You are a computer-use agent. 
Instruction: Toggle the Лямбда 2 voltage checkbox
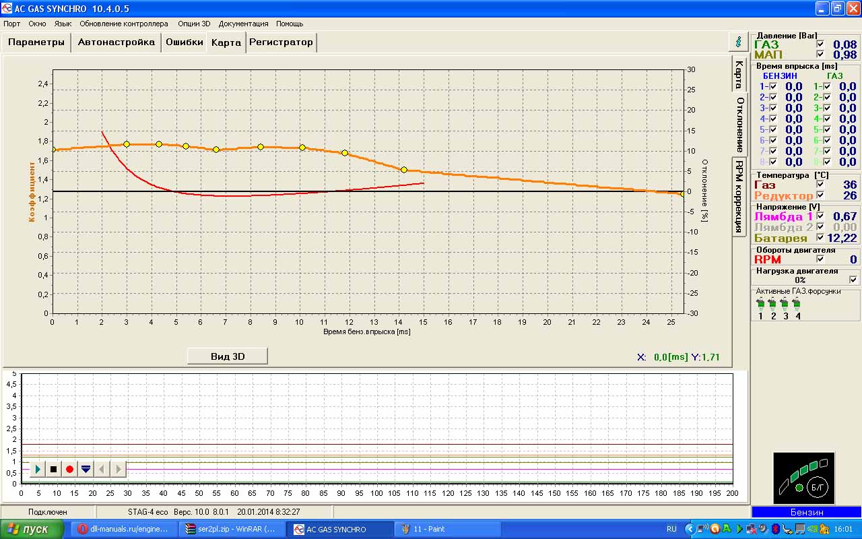820,227
